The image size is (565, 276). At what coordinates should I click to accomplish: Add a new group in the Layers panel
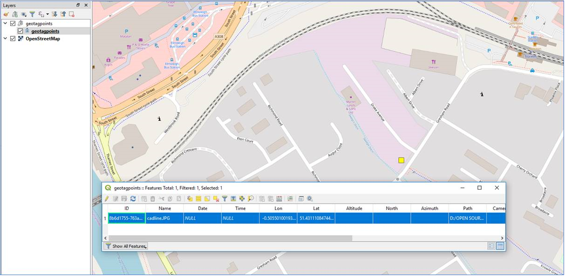(x=14, y=13)
